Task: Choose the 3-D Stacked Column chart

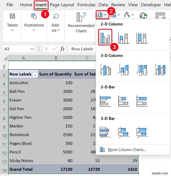Action: [x=124, y=70]
